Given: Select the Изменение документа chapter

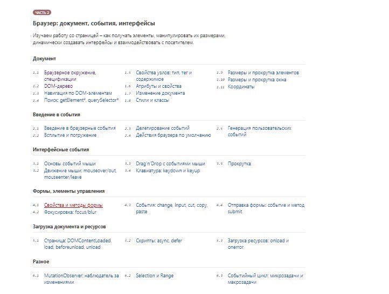Looking at the screenshot, I should pyautogui.click(x=160, y=93).
